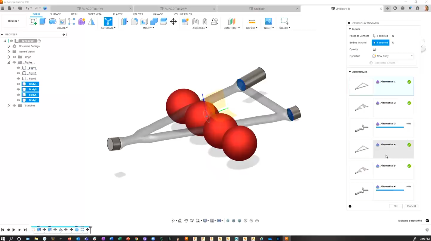Select the Alternative 1 thumbnail
The height and width of the screenshot is (241, 431).
pyautogui.click(x=361, y=86)
